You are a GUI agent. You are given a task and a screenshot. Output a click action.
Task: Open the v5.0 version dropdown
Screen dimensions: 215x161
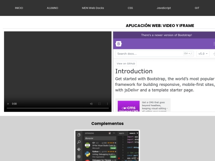[203, 54]
